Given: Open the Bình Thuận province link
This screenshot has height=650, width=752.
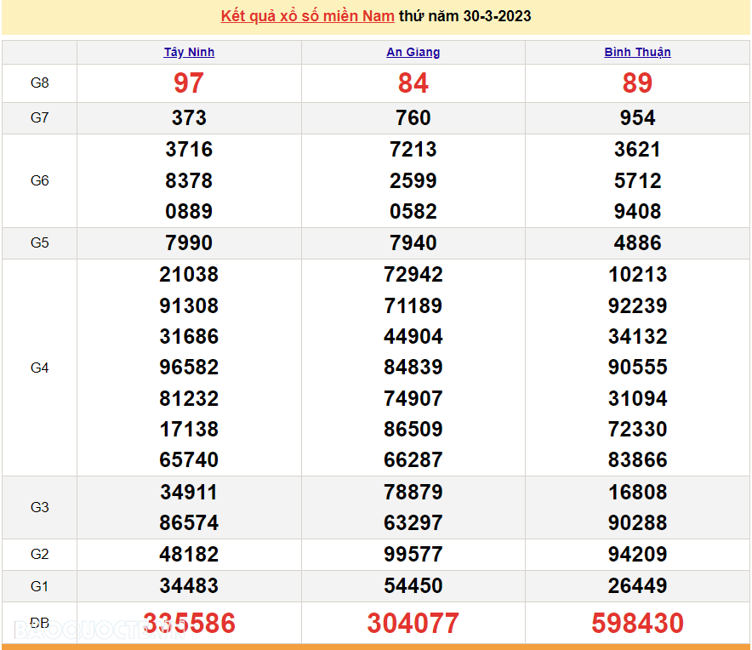Looking at the screenshot, I should [x=637, y=52].
